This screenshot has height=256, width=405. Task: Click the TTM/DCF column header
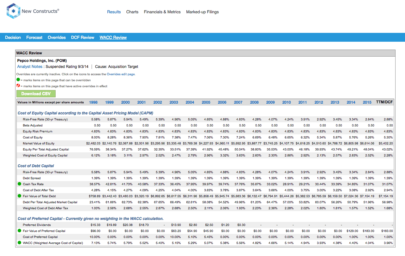coord(384,102)
